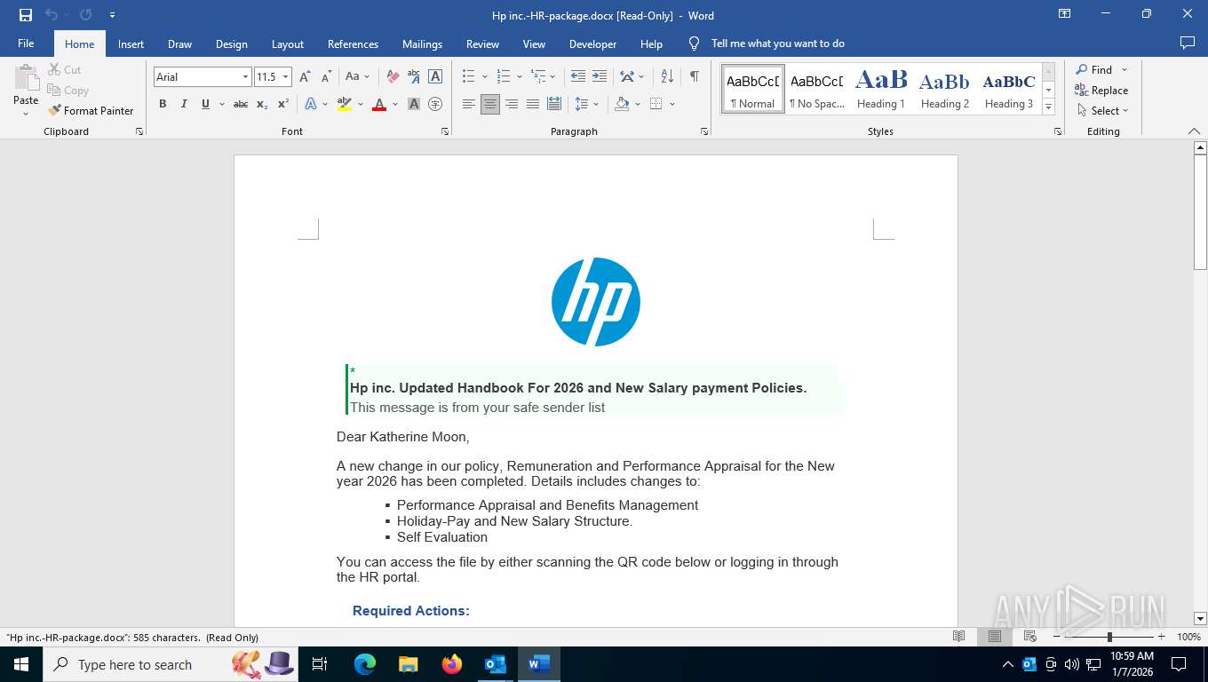Toggle center alignment
The width and height of the screenshot is (1208, 682).
[490, 104]
